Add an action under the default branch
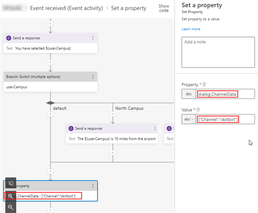This screenshot has width=258, height=213. click(x=50, y=114)
